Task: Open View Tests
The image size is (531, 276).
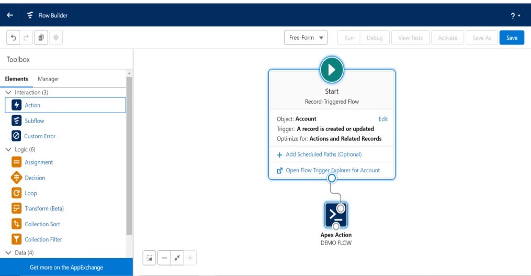Action: 411,38
